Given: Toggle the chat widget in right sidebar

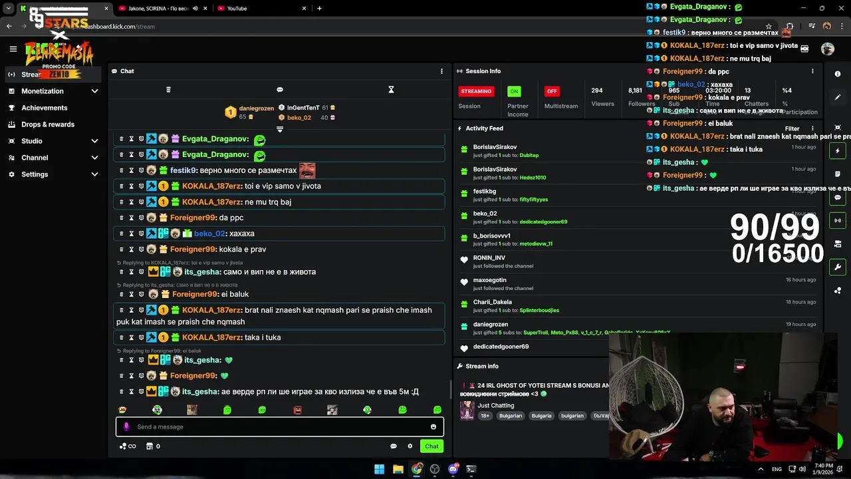Looking at the screenshot, I should pos(838,198).
